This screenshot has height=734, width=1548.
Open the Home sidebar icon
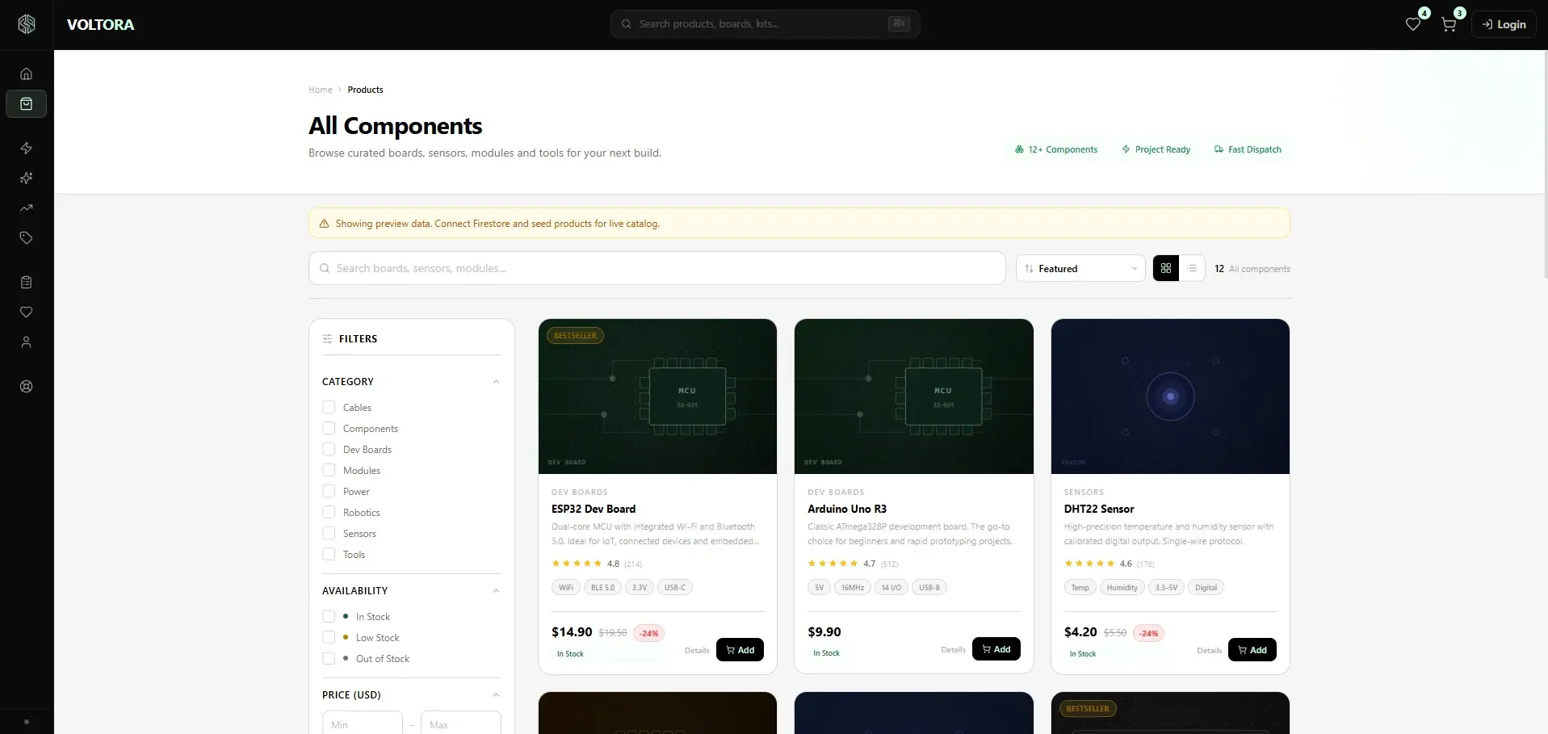(x=27, y=73)
